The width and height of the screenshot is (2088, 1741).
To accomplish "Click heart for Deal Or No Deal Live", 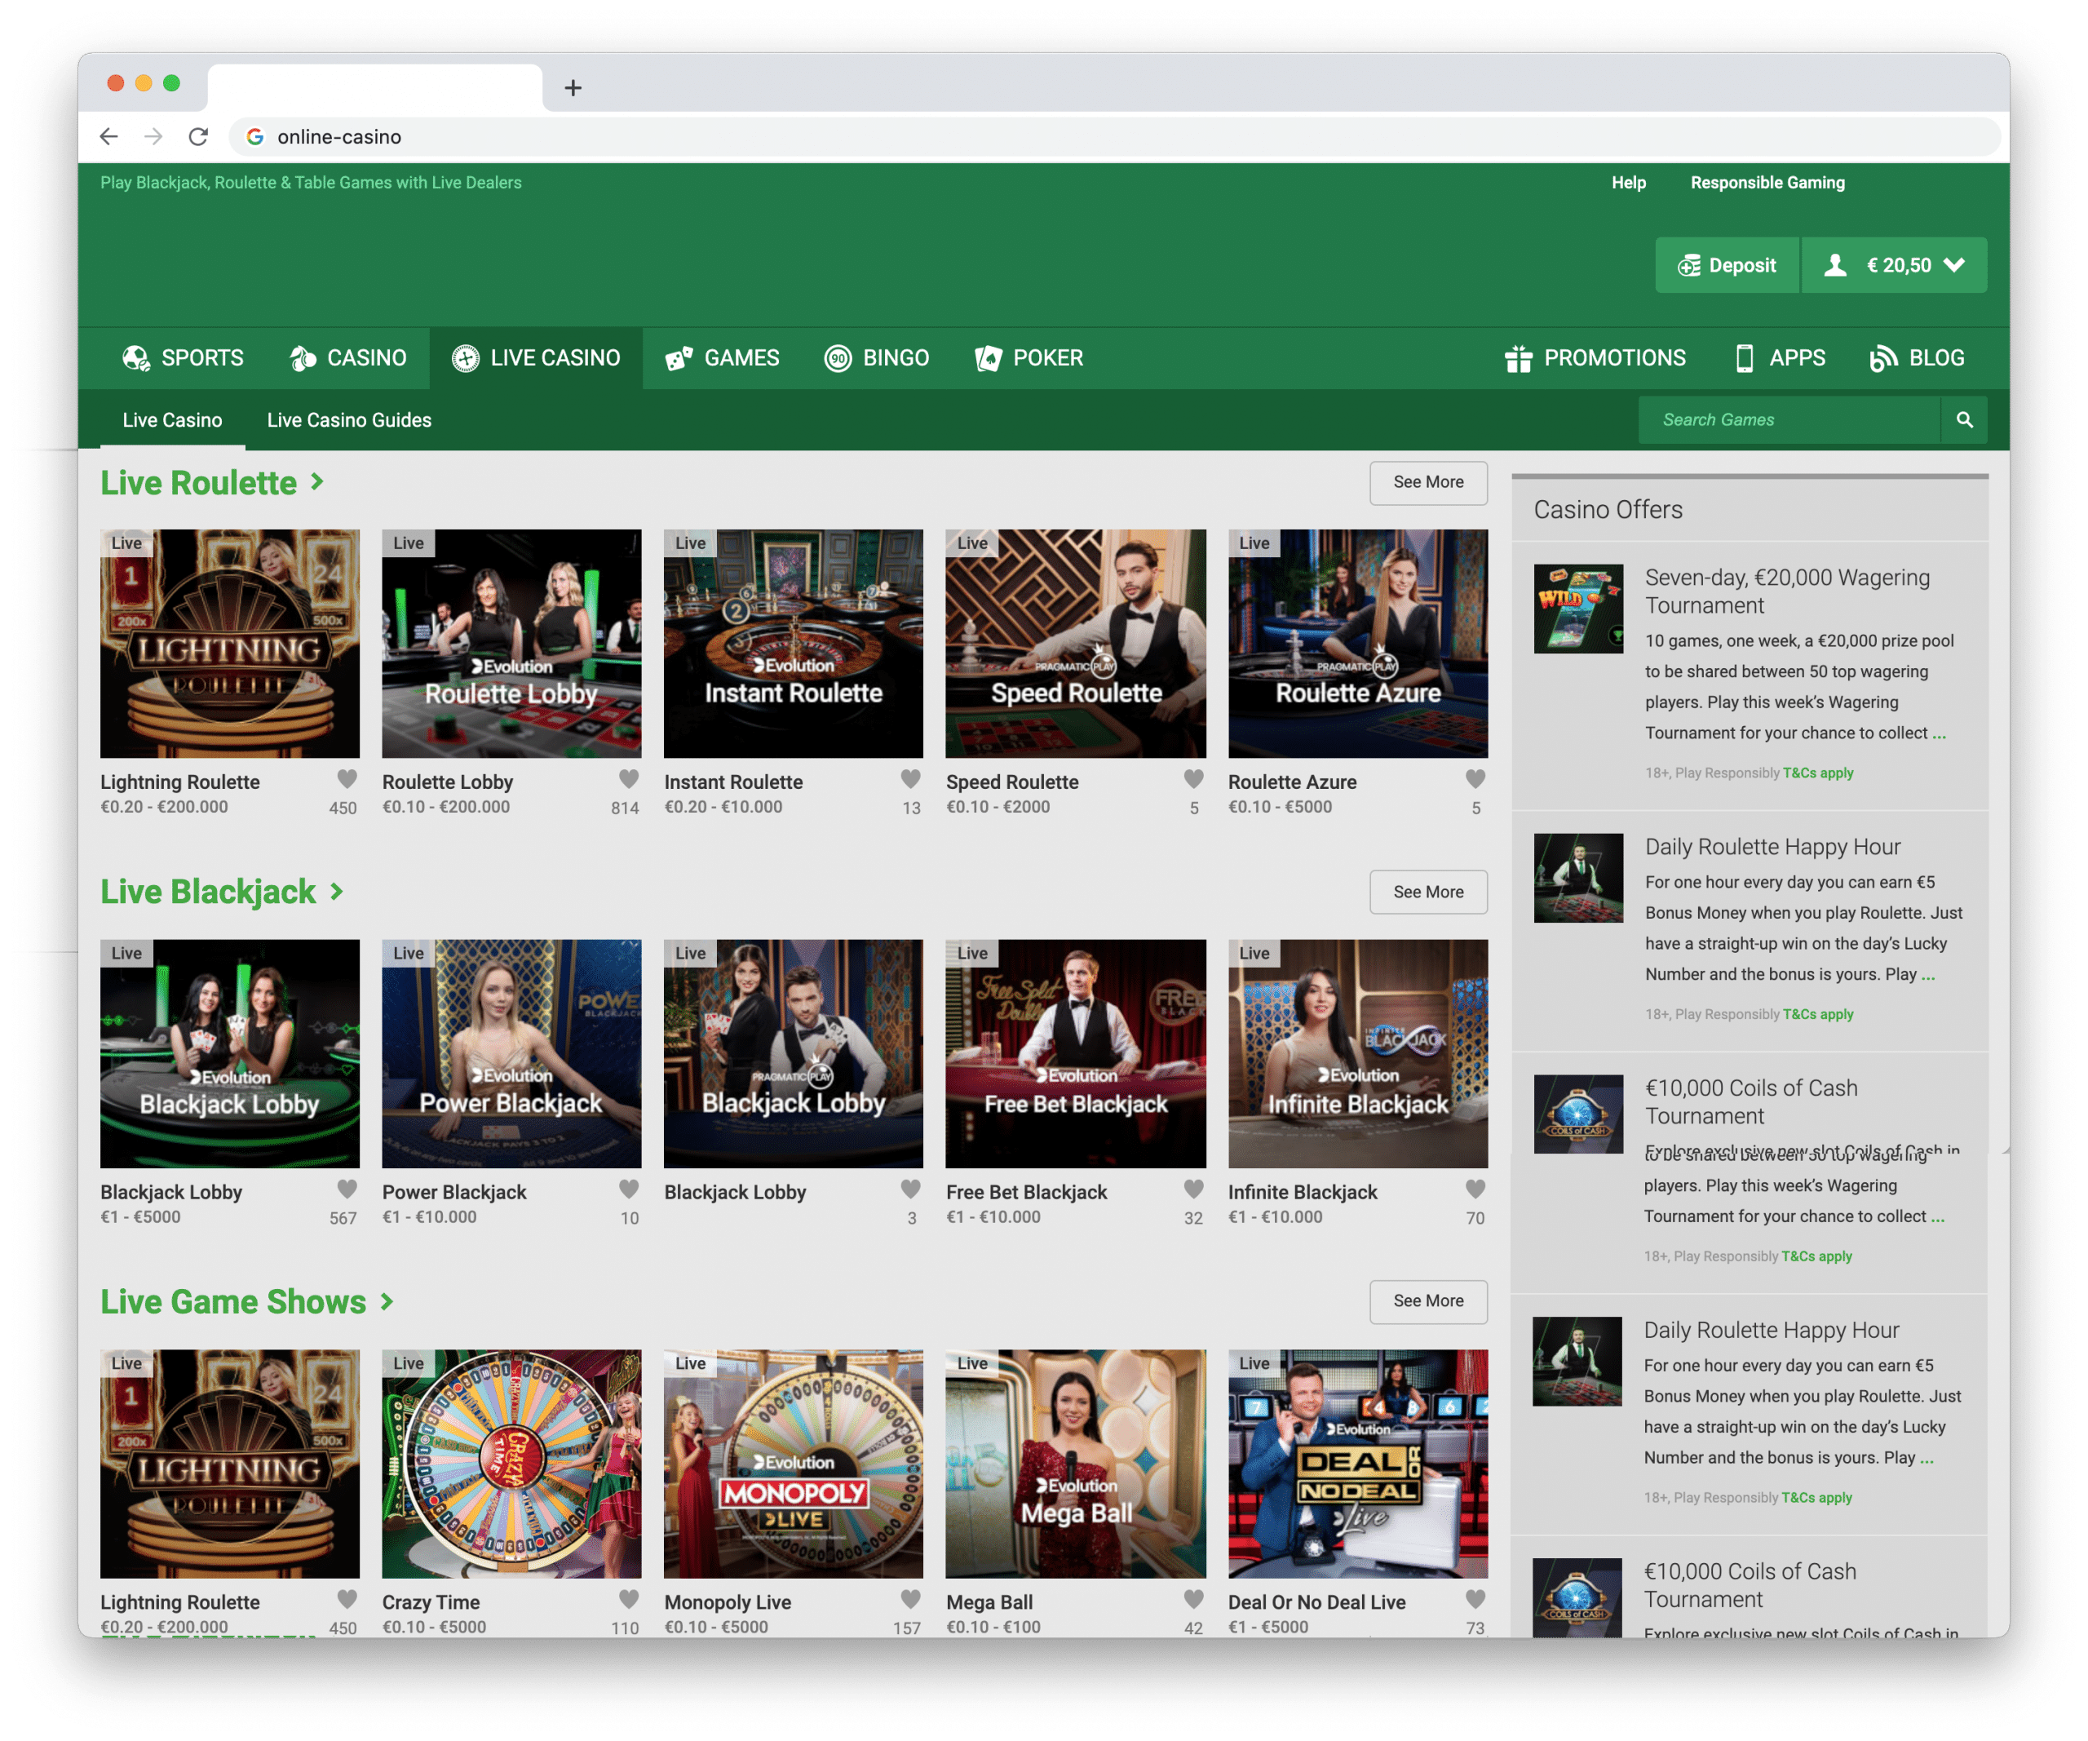I will tap(1475, 1599).
